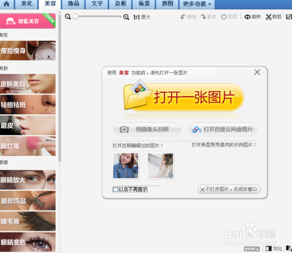Select the 磨皮 tool
The image size is (292, 253).
tap(27, 126)
